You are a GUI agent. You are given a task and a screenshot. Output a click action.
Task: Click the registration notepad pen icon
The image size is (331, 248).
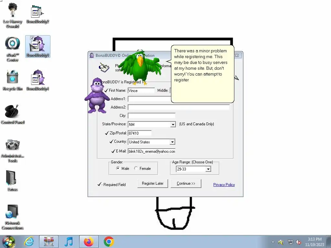coord(104,67)
